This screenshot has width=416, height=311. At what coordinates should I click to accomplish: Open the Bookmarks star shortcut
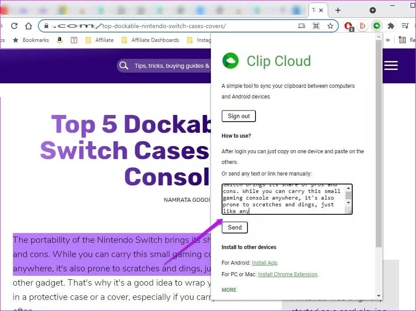click(x=31, y=40)
